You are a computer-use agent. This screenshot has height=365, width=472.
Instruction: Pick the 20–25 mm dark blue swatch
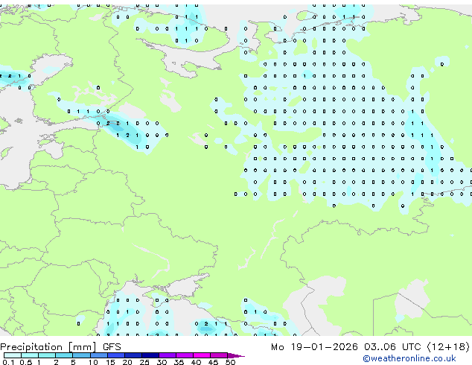[x=133, y=355]
